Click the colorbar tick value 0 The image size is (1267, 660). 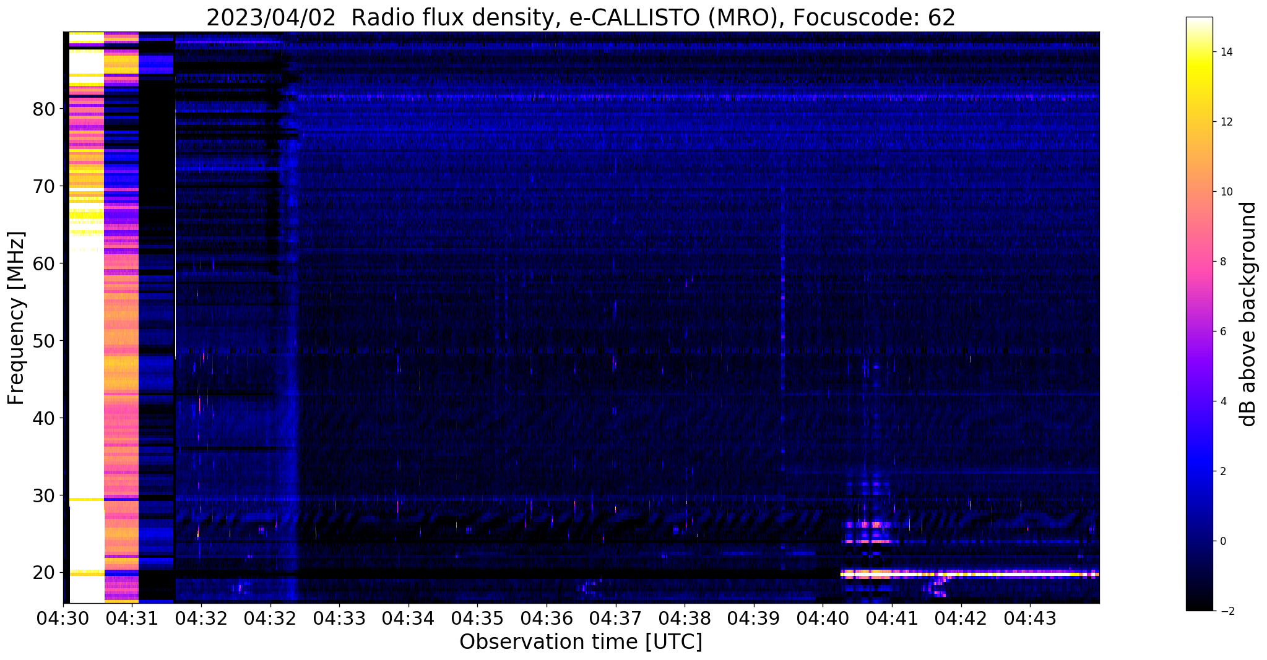(x=1222, y=541)
